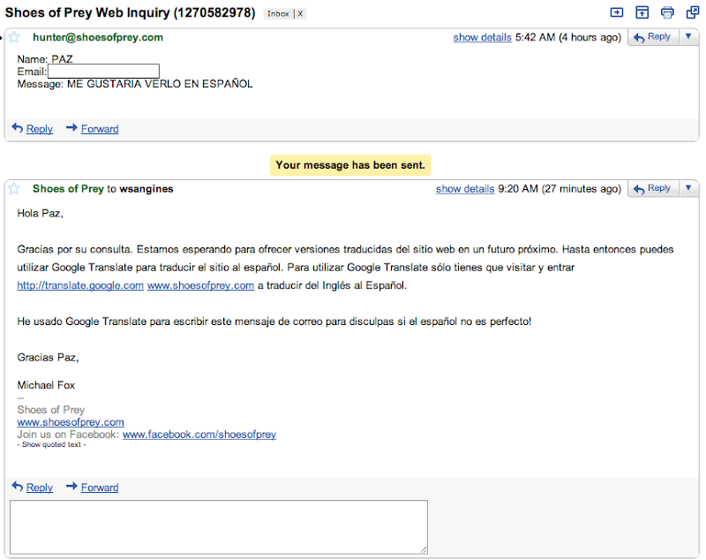Click the bottom reply arrow icon

point(17,487)
